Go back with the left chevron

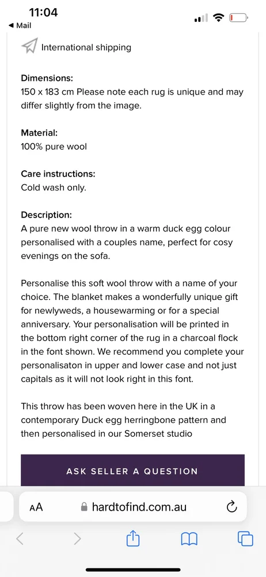click(x=20, y=539)
